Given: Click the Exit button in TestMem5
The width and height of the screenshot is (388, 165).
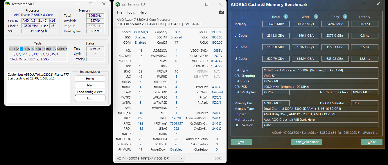Looking at the screenshot, I should click(90, 98).
